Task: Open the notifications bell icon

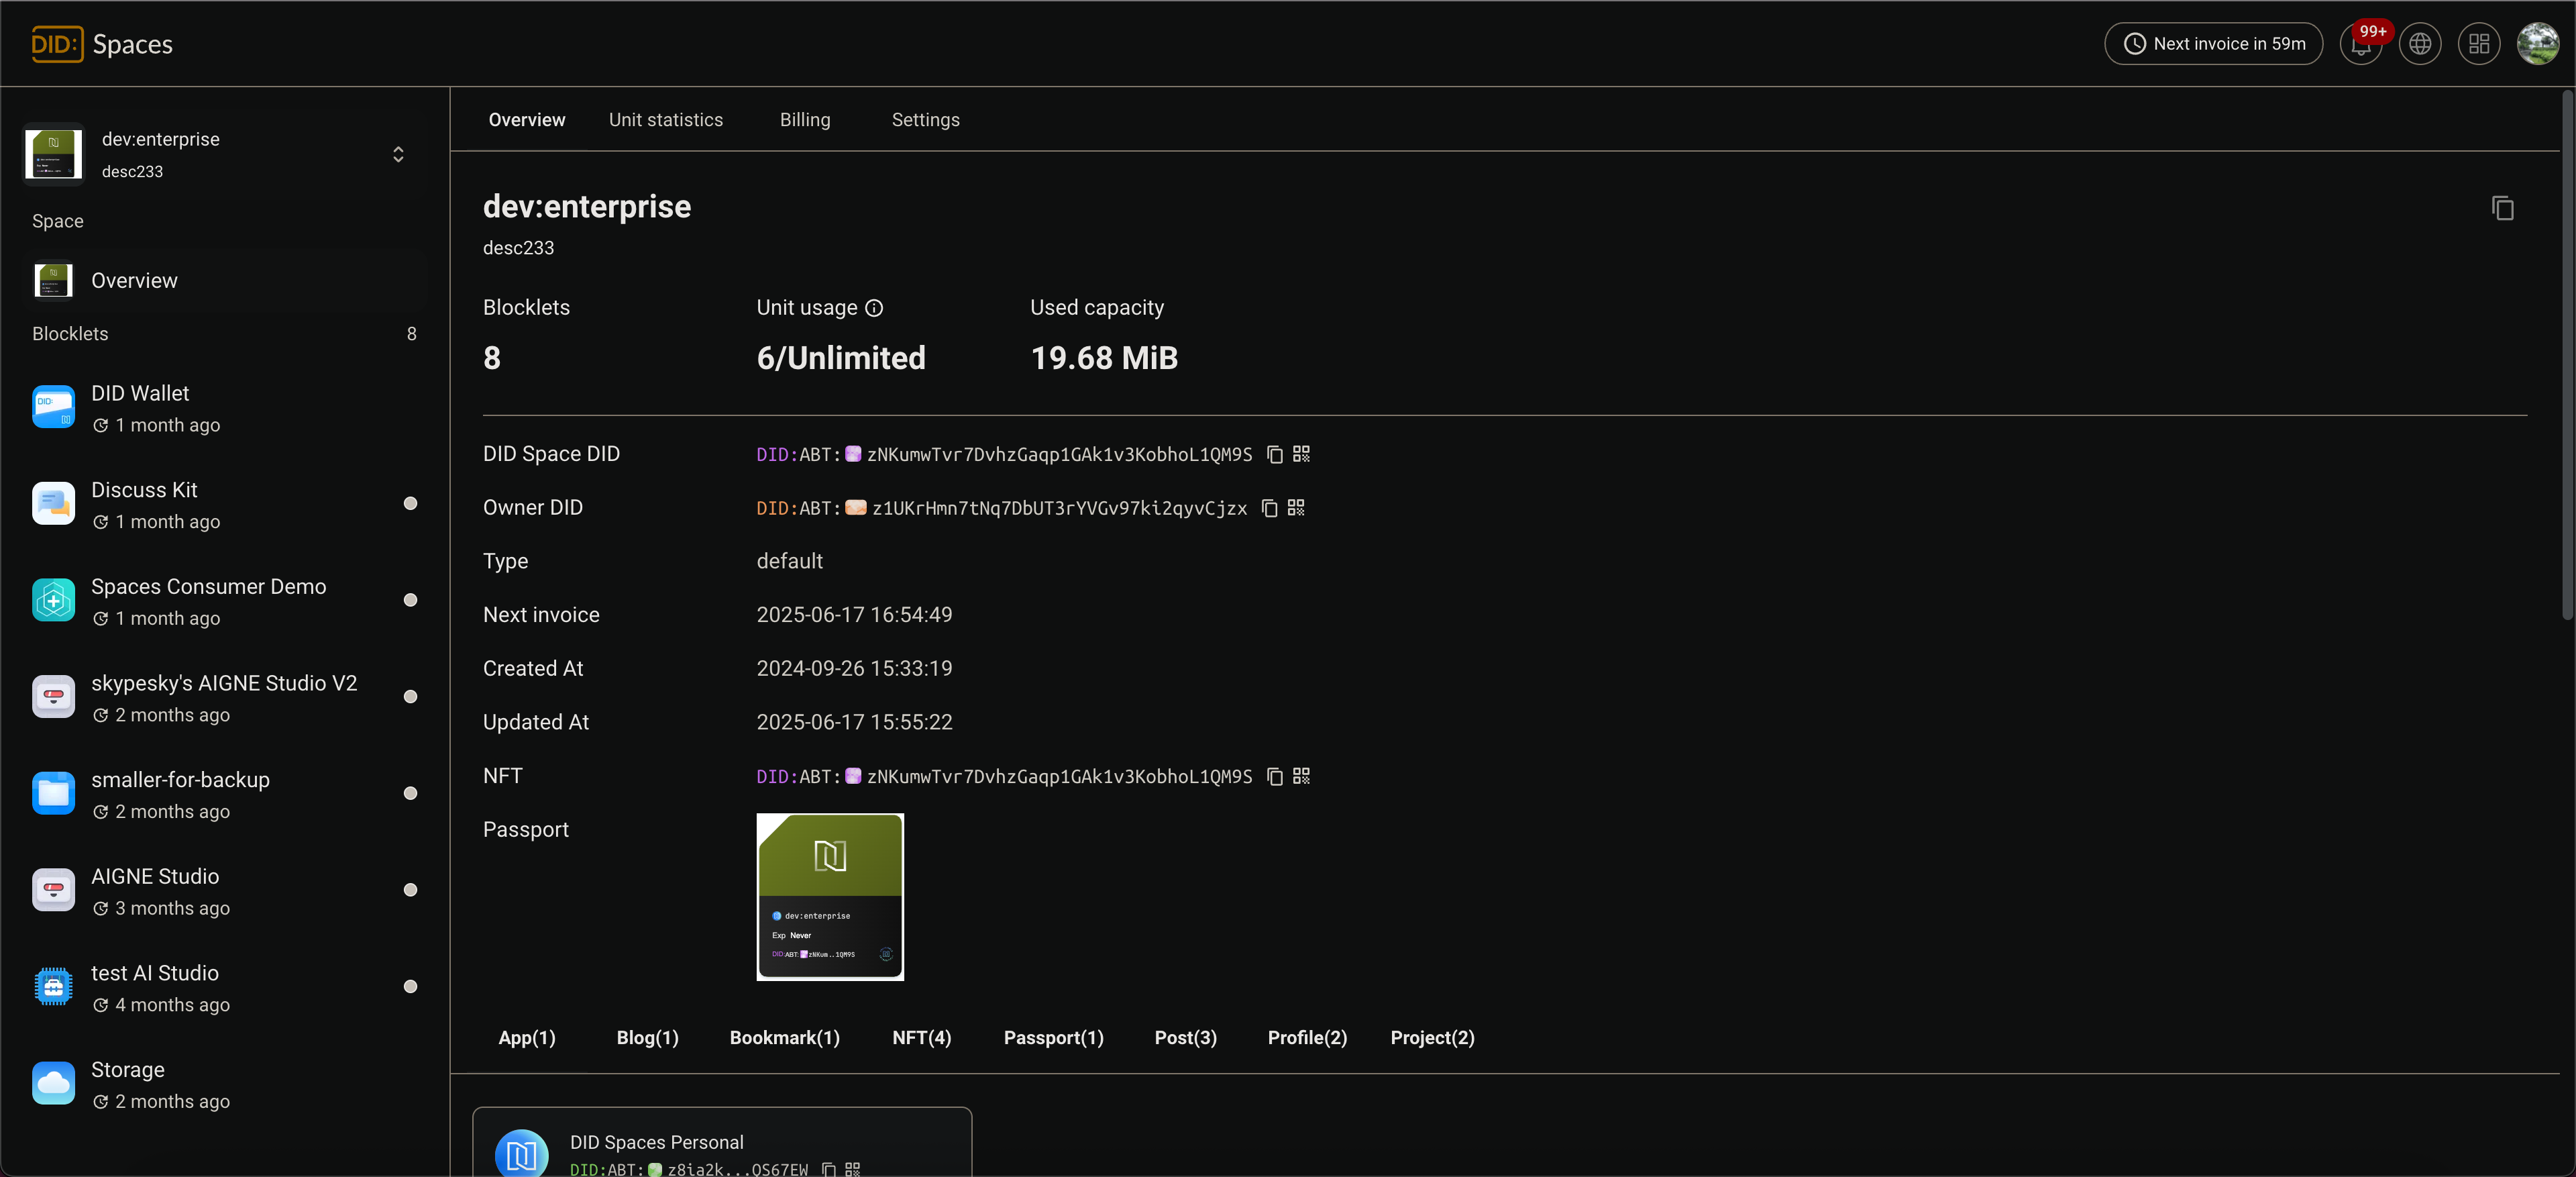Action: pos(2360,44)
